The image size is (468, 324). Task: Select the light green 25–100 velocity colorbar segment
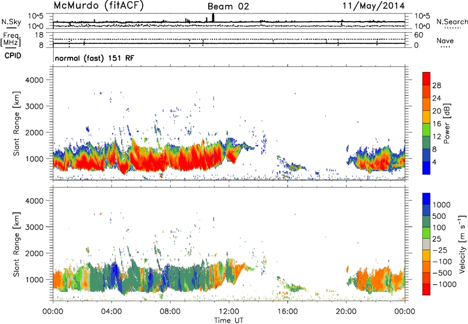(426, 233)
